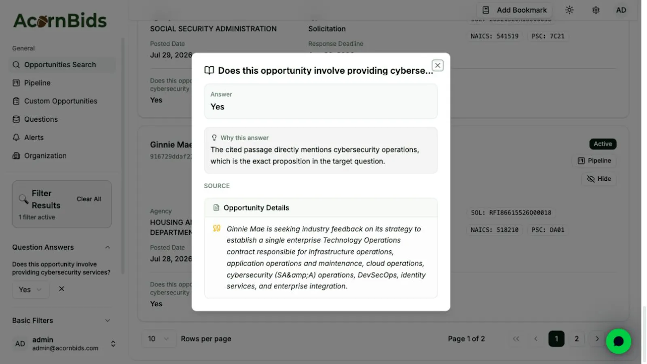This screenshot has width=647, height=364.
Task: Go to first page of results
Action: point(516,339)
